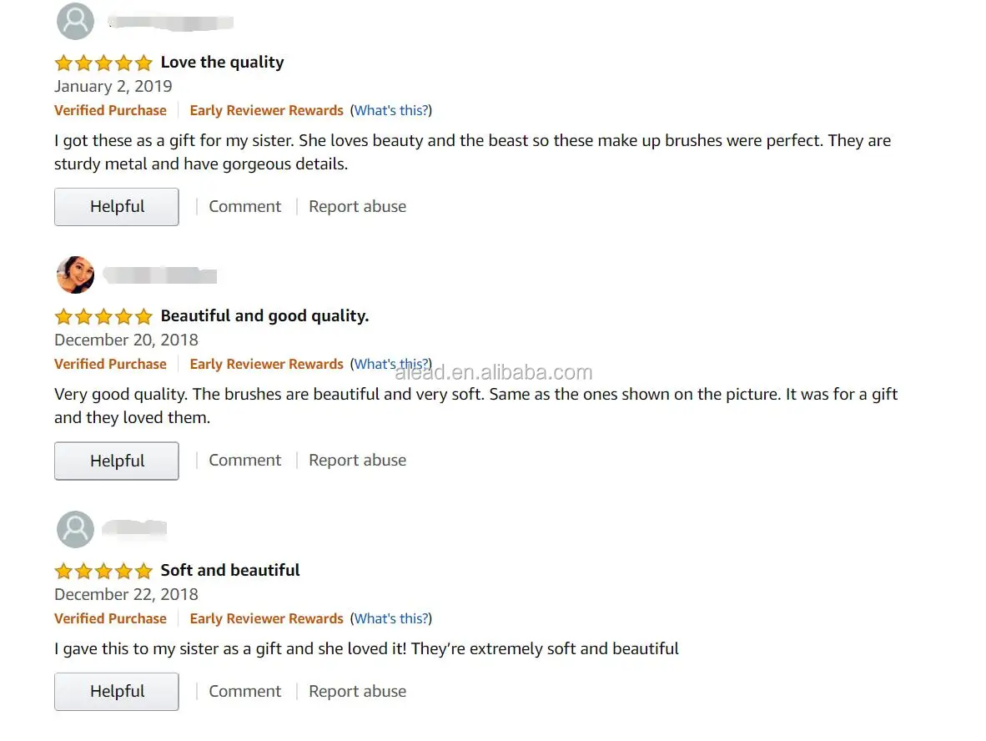Viewport: 986px width, 741px height.
Task: Open Comment on the 'Love the quality' review
Action: coord(244,206)
